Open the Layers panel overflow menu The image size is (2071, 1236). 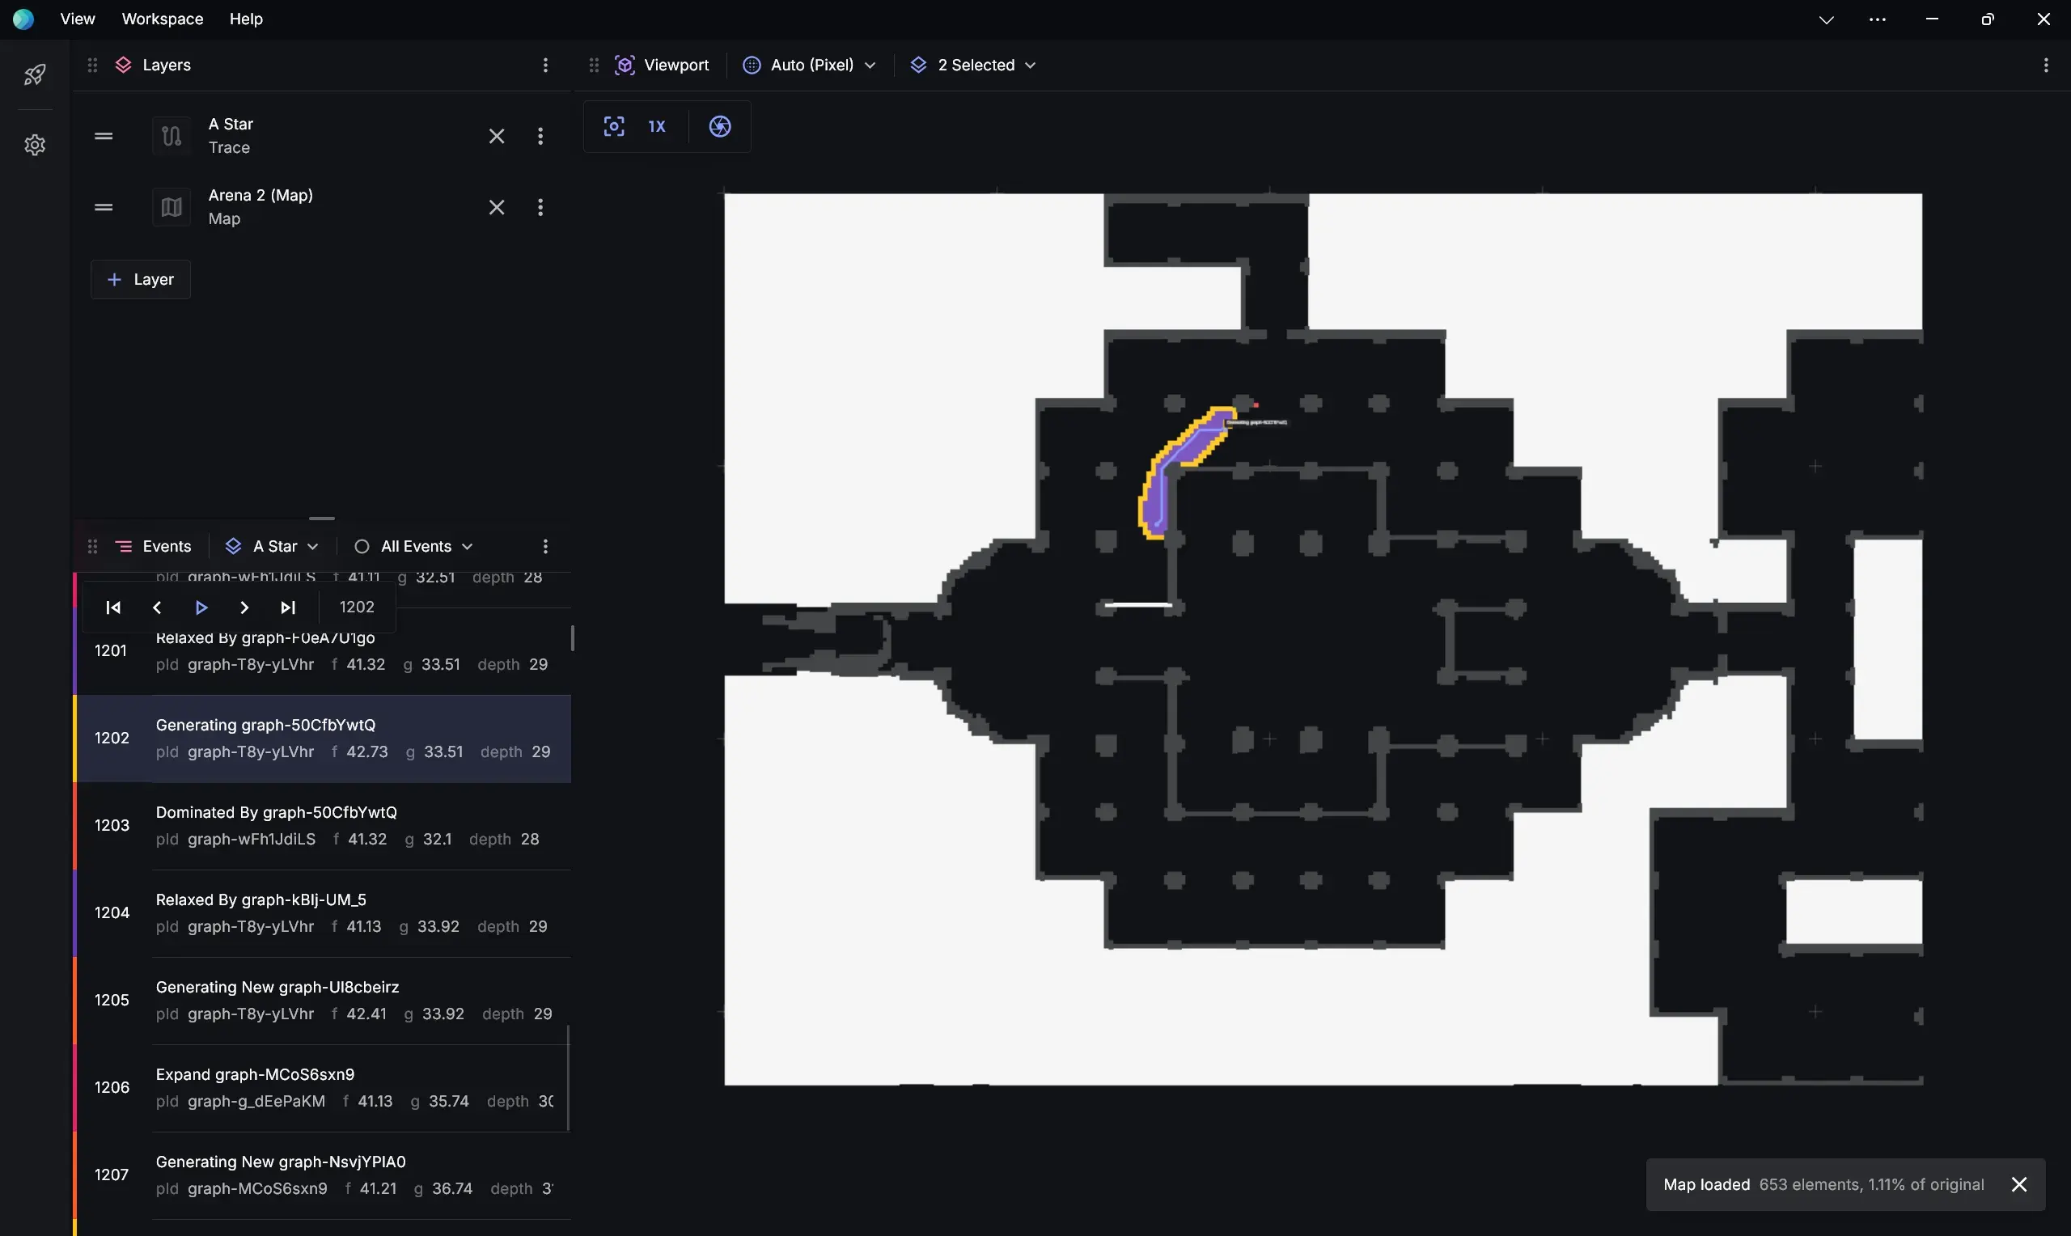[x=545, y=65]
